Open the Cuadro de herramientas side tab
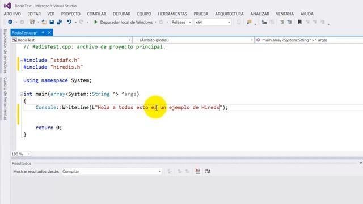This screenshot has height=204, width=363. coord(5,99)
